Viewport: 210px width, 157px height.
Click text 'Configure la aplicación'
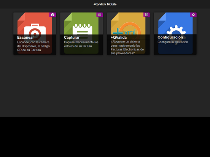click(173, 42)
